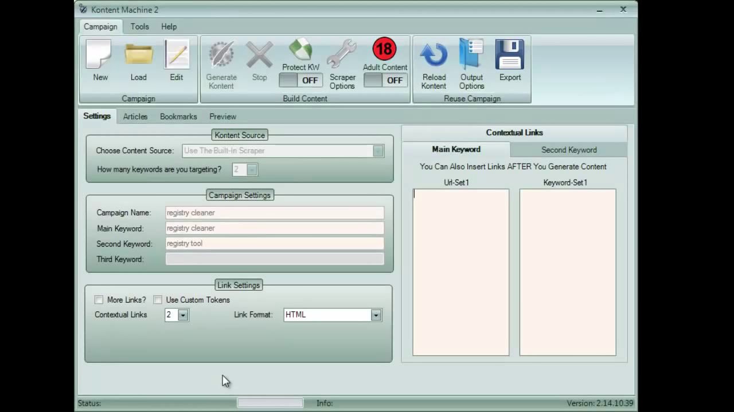
Task: Switch to the Articles tab
Action: 135,116
